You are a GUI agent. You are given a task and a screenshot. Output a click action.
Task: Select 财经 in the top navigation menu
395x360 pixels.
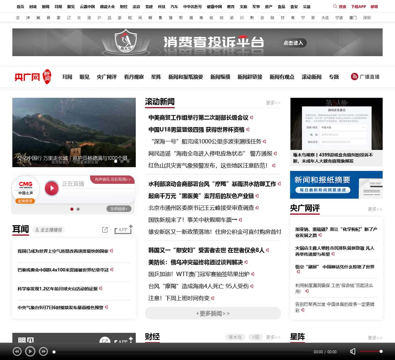tap(123, 6)
